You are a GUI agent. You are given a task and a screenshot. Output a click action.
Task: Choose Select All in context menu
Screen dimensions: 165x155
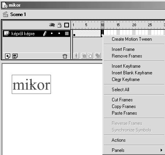(120, 90)
